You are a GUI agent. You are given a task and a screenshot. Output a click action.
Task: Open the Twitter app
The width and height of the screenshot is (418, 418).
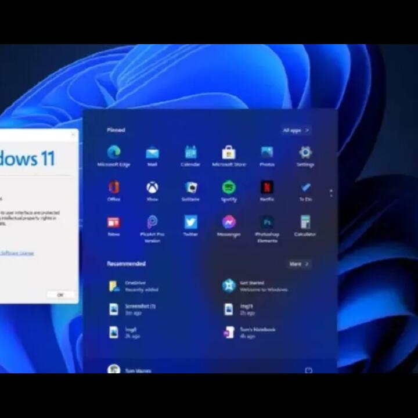(190, 226)
